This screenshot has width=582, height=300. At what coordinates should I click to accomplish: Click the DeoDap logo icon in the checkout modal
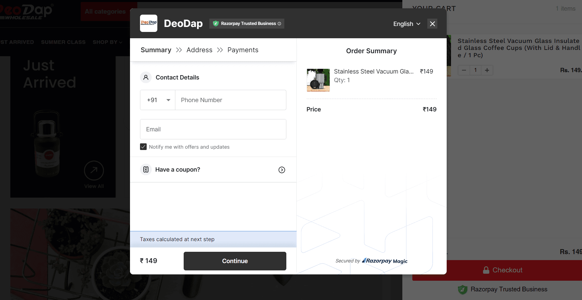click(x=149, y=23)
